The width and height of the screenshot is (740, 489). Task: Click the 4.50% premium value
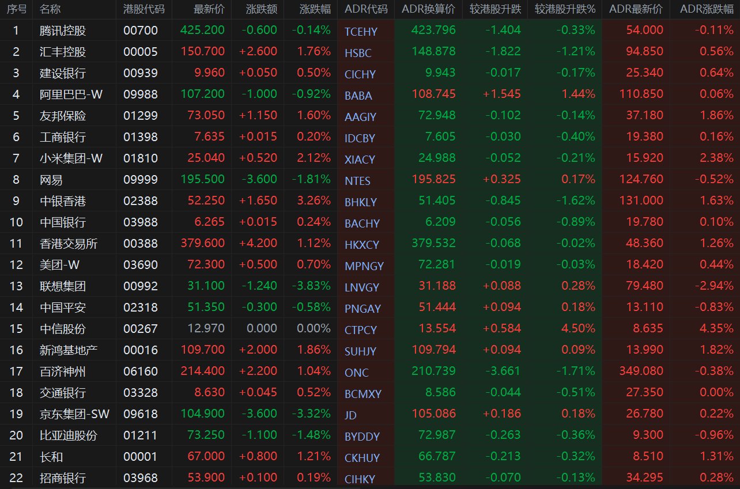[579, 329]
